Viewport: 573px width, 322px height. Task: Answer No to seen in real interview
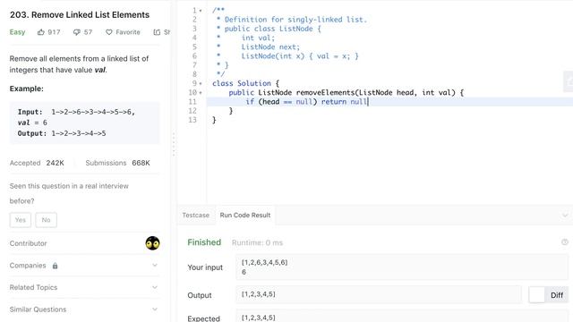coord(46,220)
